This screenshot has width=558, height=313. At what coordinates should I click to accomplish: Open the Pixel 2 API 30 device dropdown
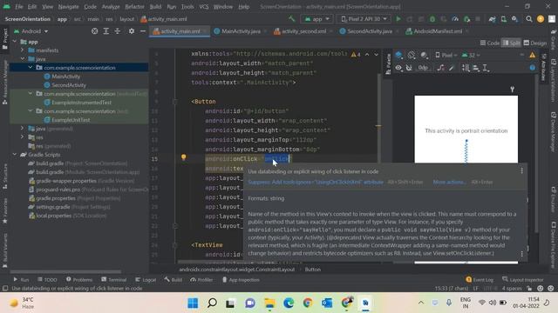click(x=364, y=19)
